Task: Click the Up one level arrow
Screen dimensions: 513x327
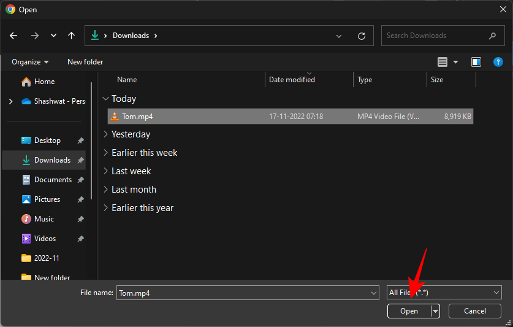Action: [x=71, y=36]
